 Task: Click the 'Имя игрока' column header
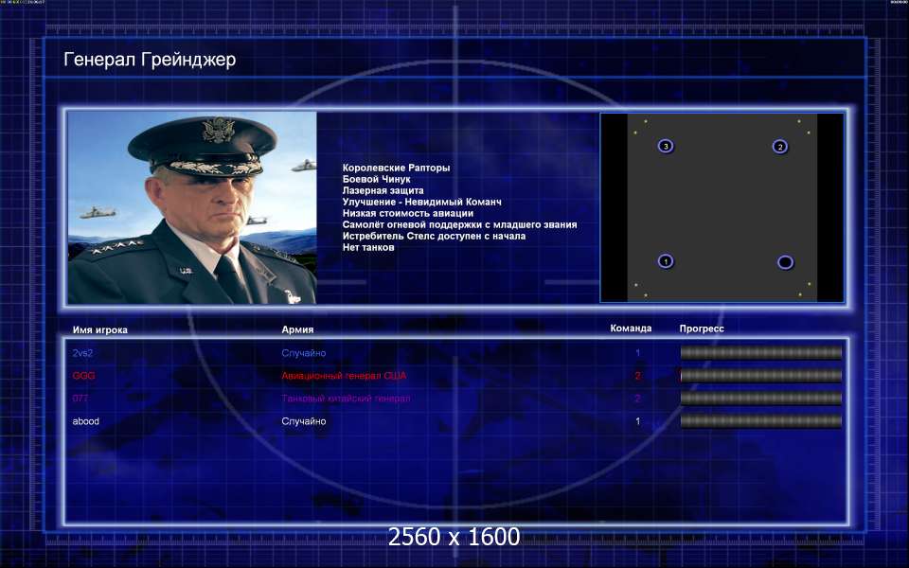coord(99,330)
